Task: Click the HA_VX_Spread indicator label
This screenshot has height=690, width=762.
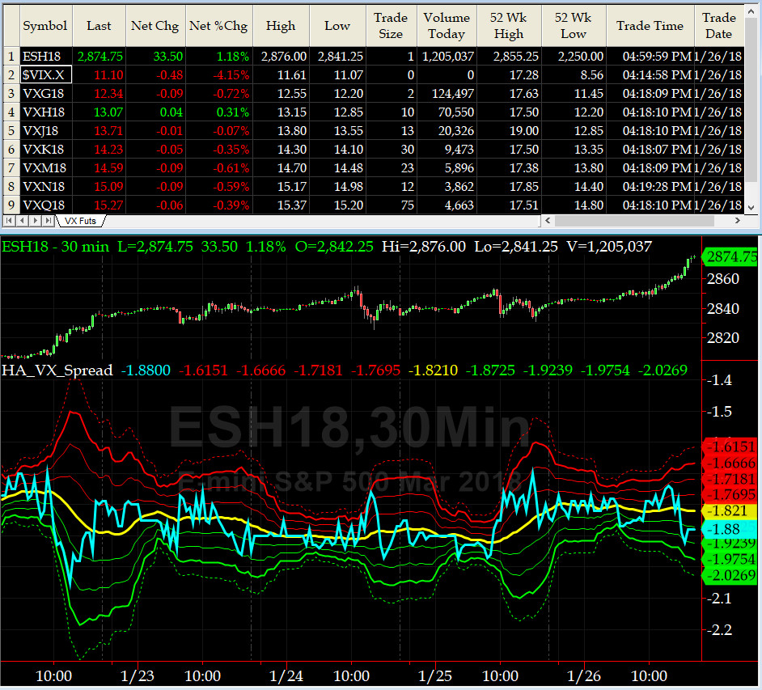Action: 57,370
